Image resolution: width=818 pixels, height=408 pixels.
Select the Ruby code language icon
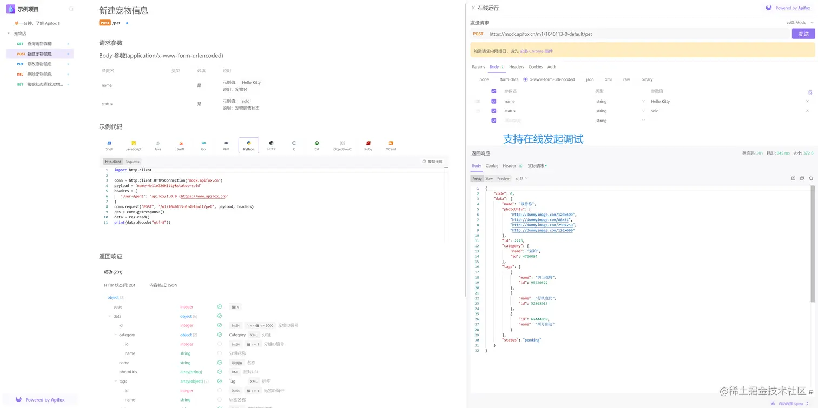coord(368,143)
